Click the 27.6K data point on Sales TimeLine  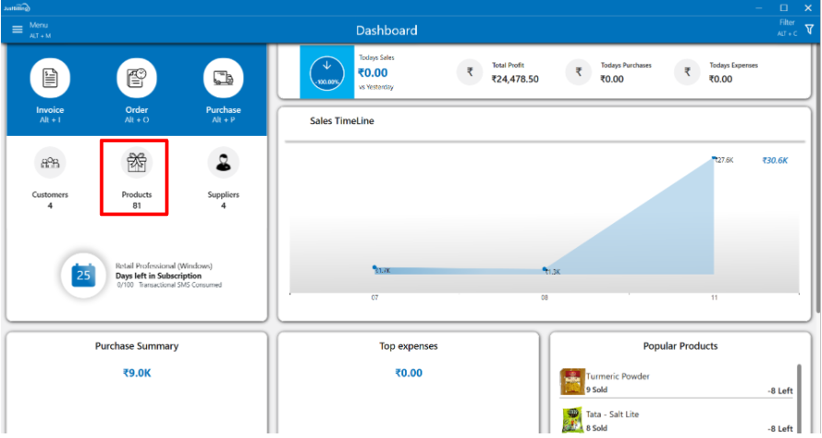pos(714,159)
